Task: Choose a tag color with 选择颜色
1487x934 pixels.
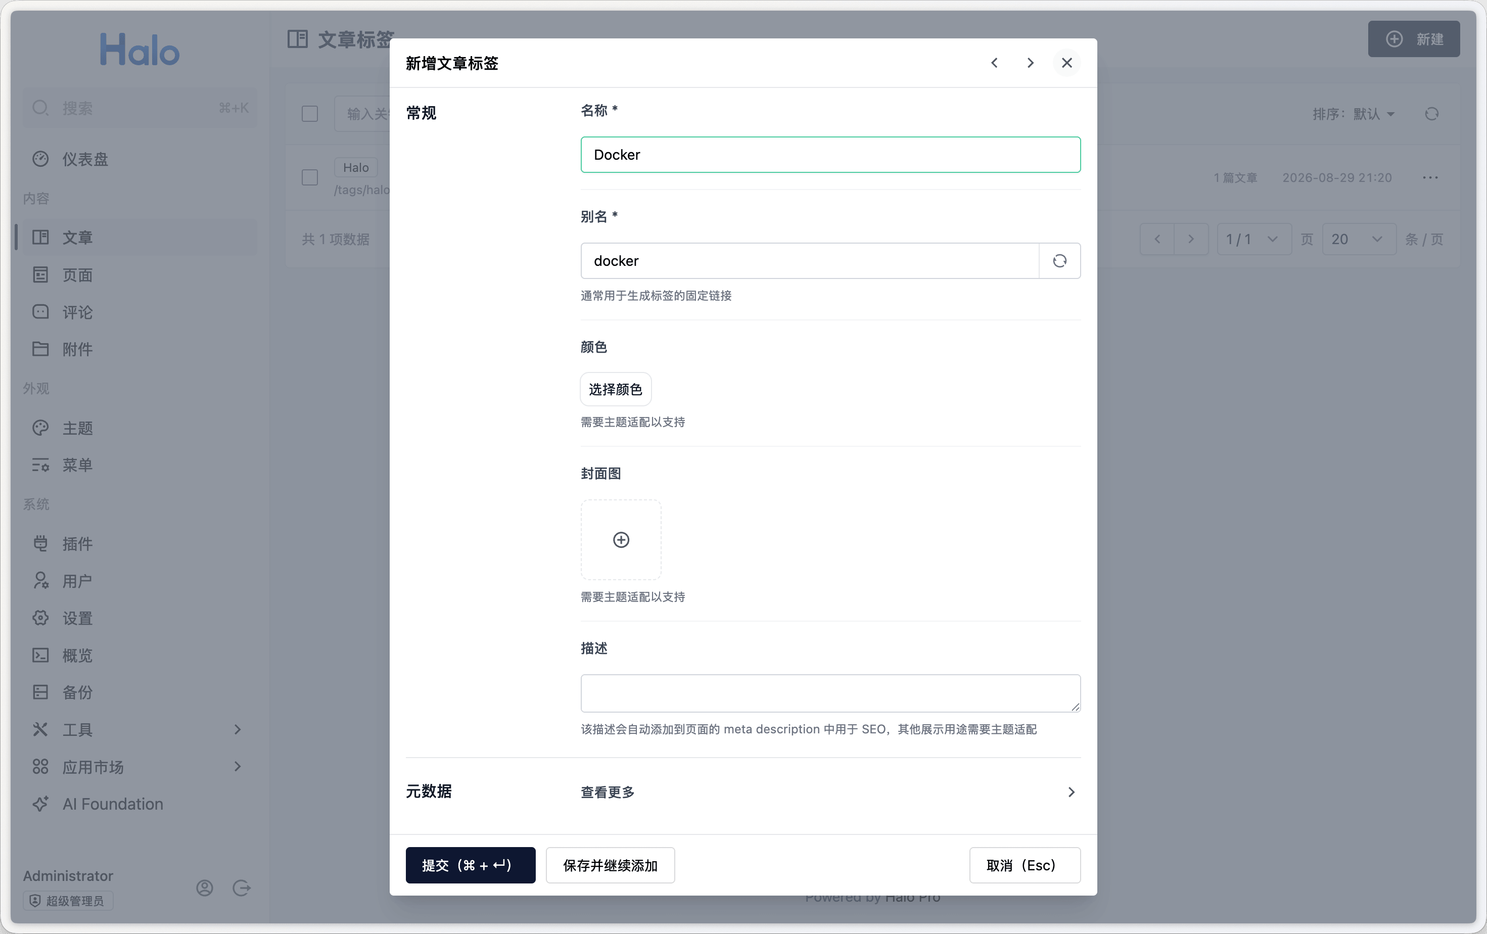Action: click(616, 389)
